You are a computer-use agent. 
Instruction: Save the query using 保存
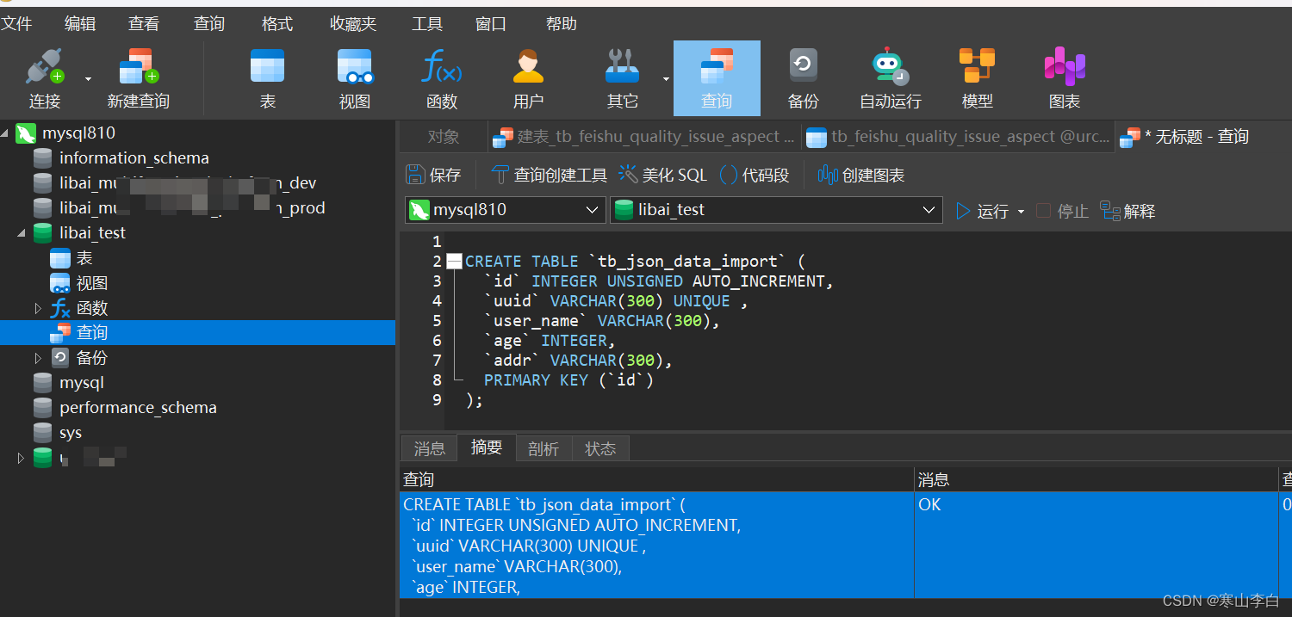coord(435,175)
